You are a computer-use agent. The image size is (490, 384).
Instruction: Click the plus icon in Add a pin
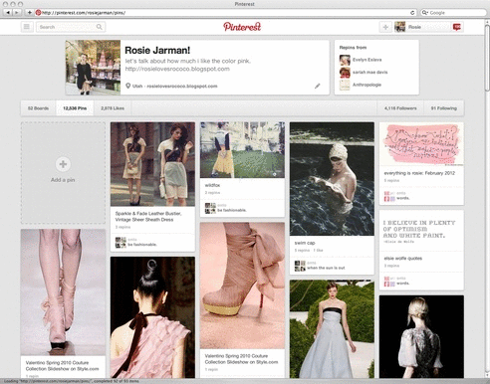[x=63, y=164]
